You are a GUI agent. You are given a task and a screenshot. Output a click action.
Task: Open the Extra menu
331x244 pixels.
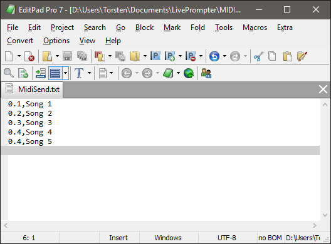(285, 28)
